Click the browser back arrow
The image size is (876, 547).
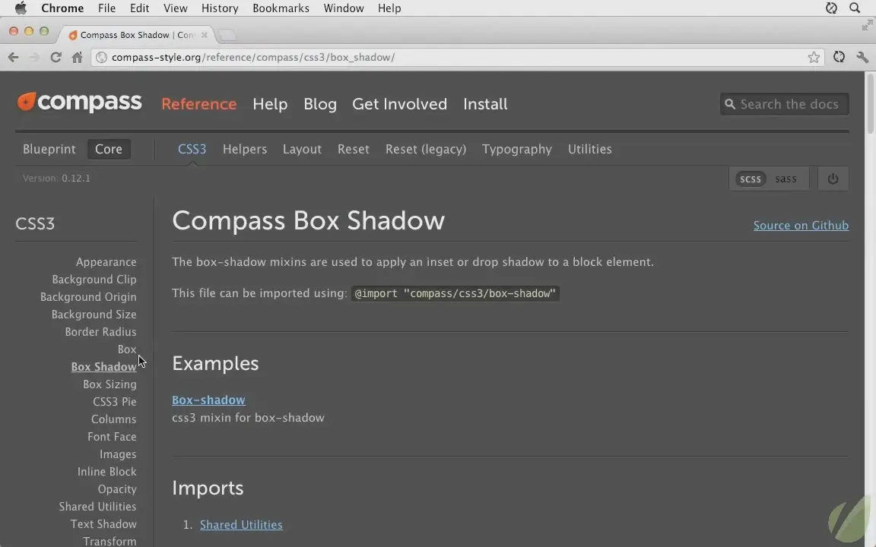(x=14, y=58)
